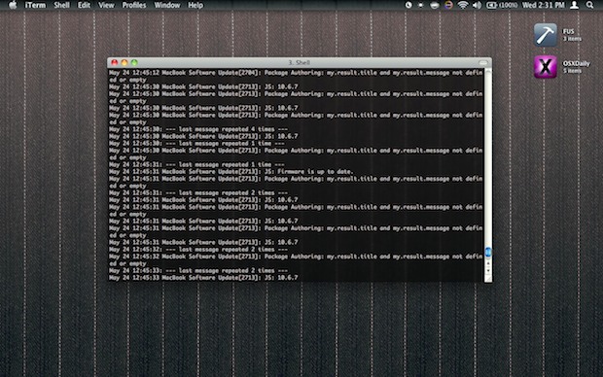
Task: Click the Wed 2:31 PM clock
Action: [x=543, y=5]
